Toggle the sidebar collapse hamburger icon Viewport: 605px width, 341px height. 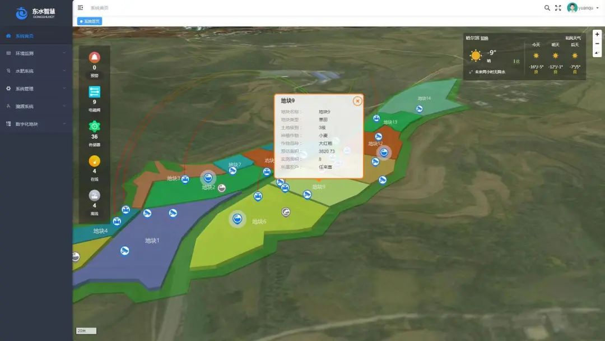[x=80, y=8]
